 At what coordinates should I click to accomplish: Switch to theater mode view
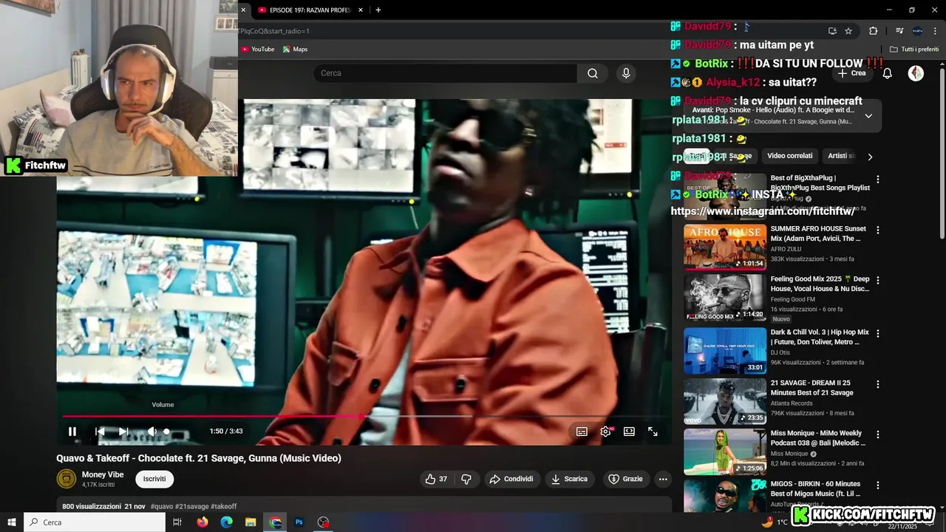point(629,432)
